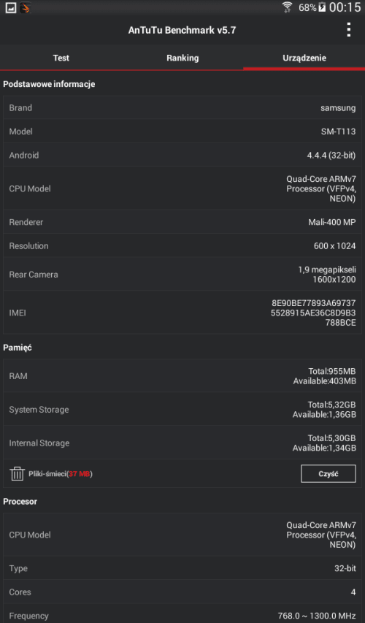Switch to the Ranking tab

[x=182, y=58]
